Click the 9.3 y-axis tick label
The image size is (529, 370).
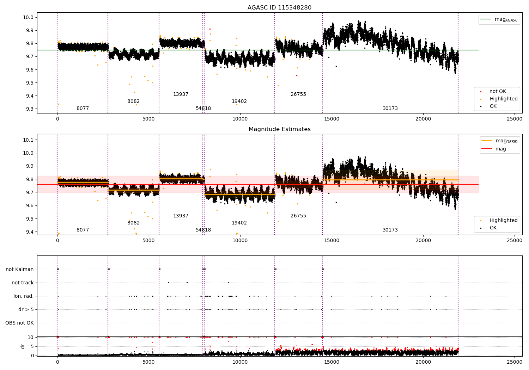point(29,109)
